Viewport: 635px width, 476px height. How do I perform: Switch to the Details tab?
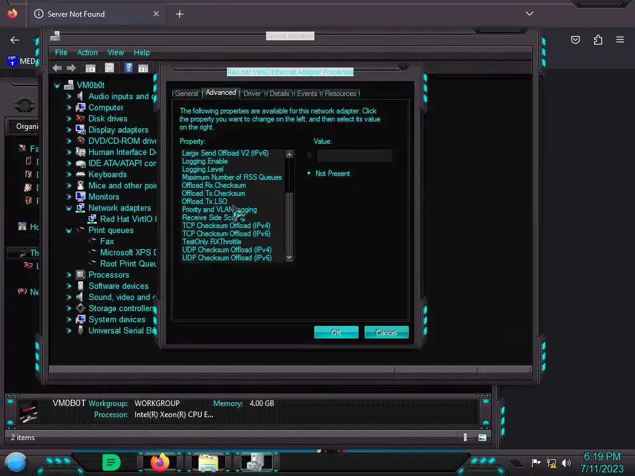(280, 94)
